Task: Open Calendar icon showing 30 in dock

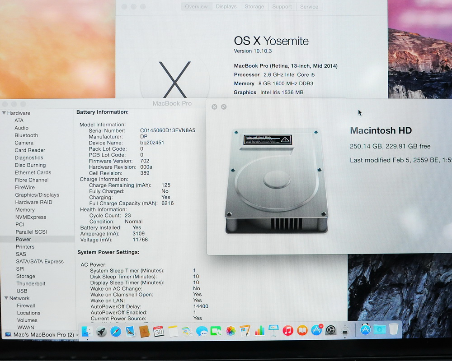Action: 159,331
